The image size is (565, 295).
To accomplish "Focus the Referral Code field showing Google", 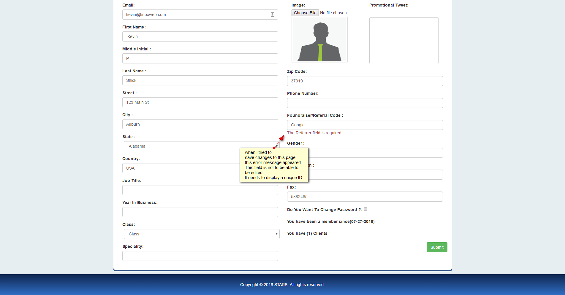I will [365, 125].
